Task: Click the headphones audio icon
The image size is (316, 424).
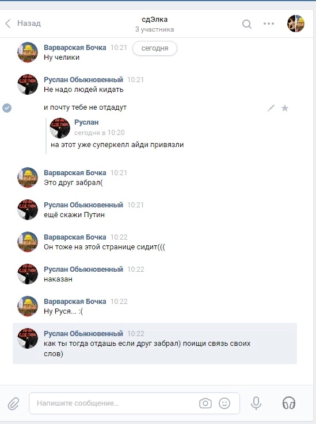Action: pyautogui.click(x=289, y=403)
